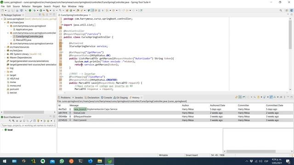The image size is (294, 165).
Task: Select the StatusCode commit row
Action: (x=175, y=113)
